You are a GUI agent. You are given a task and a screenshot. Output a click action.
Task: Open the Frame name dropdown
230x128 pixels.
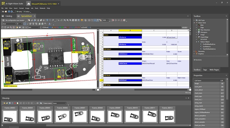(x=60, y=103)
